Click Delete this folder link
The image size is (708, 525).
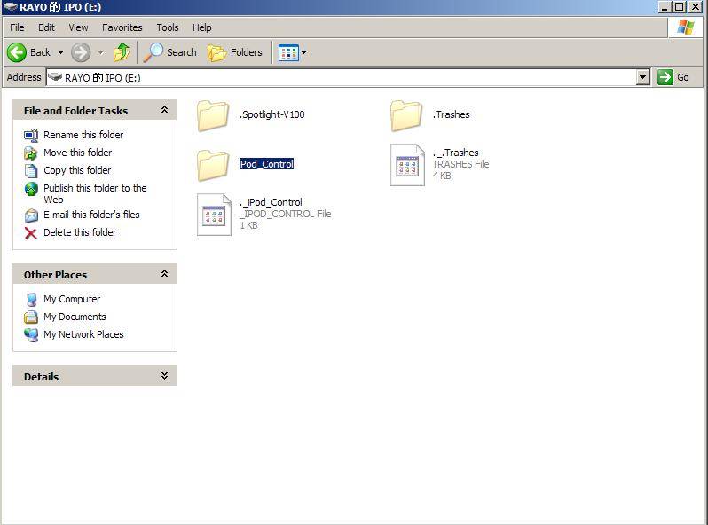[x=80, y=232]
